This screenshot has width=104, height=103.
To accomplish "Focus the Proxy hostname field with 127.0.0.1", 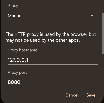I will (x=53, y=60).
